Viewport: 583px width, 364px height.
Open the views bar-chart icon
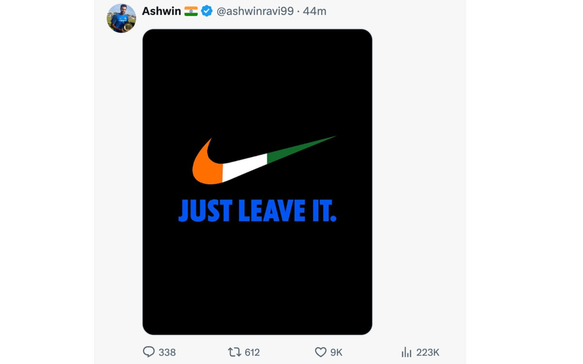pos(406,352)
